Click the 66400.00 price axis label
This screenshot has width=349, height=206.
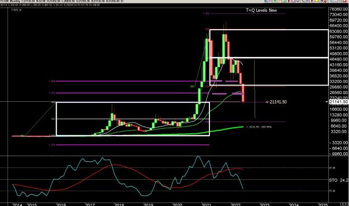coord(338,26)
